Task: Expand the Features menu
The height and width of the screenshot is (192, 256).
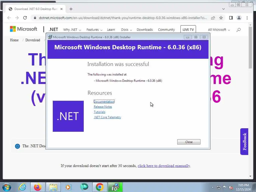Action: coord(94,29)
